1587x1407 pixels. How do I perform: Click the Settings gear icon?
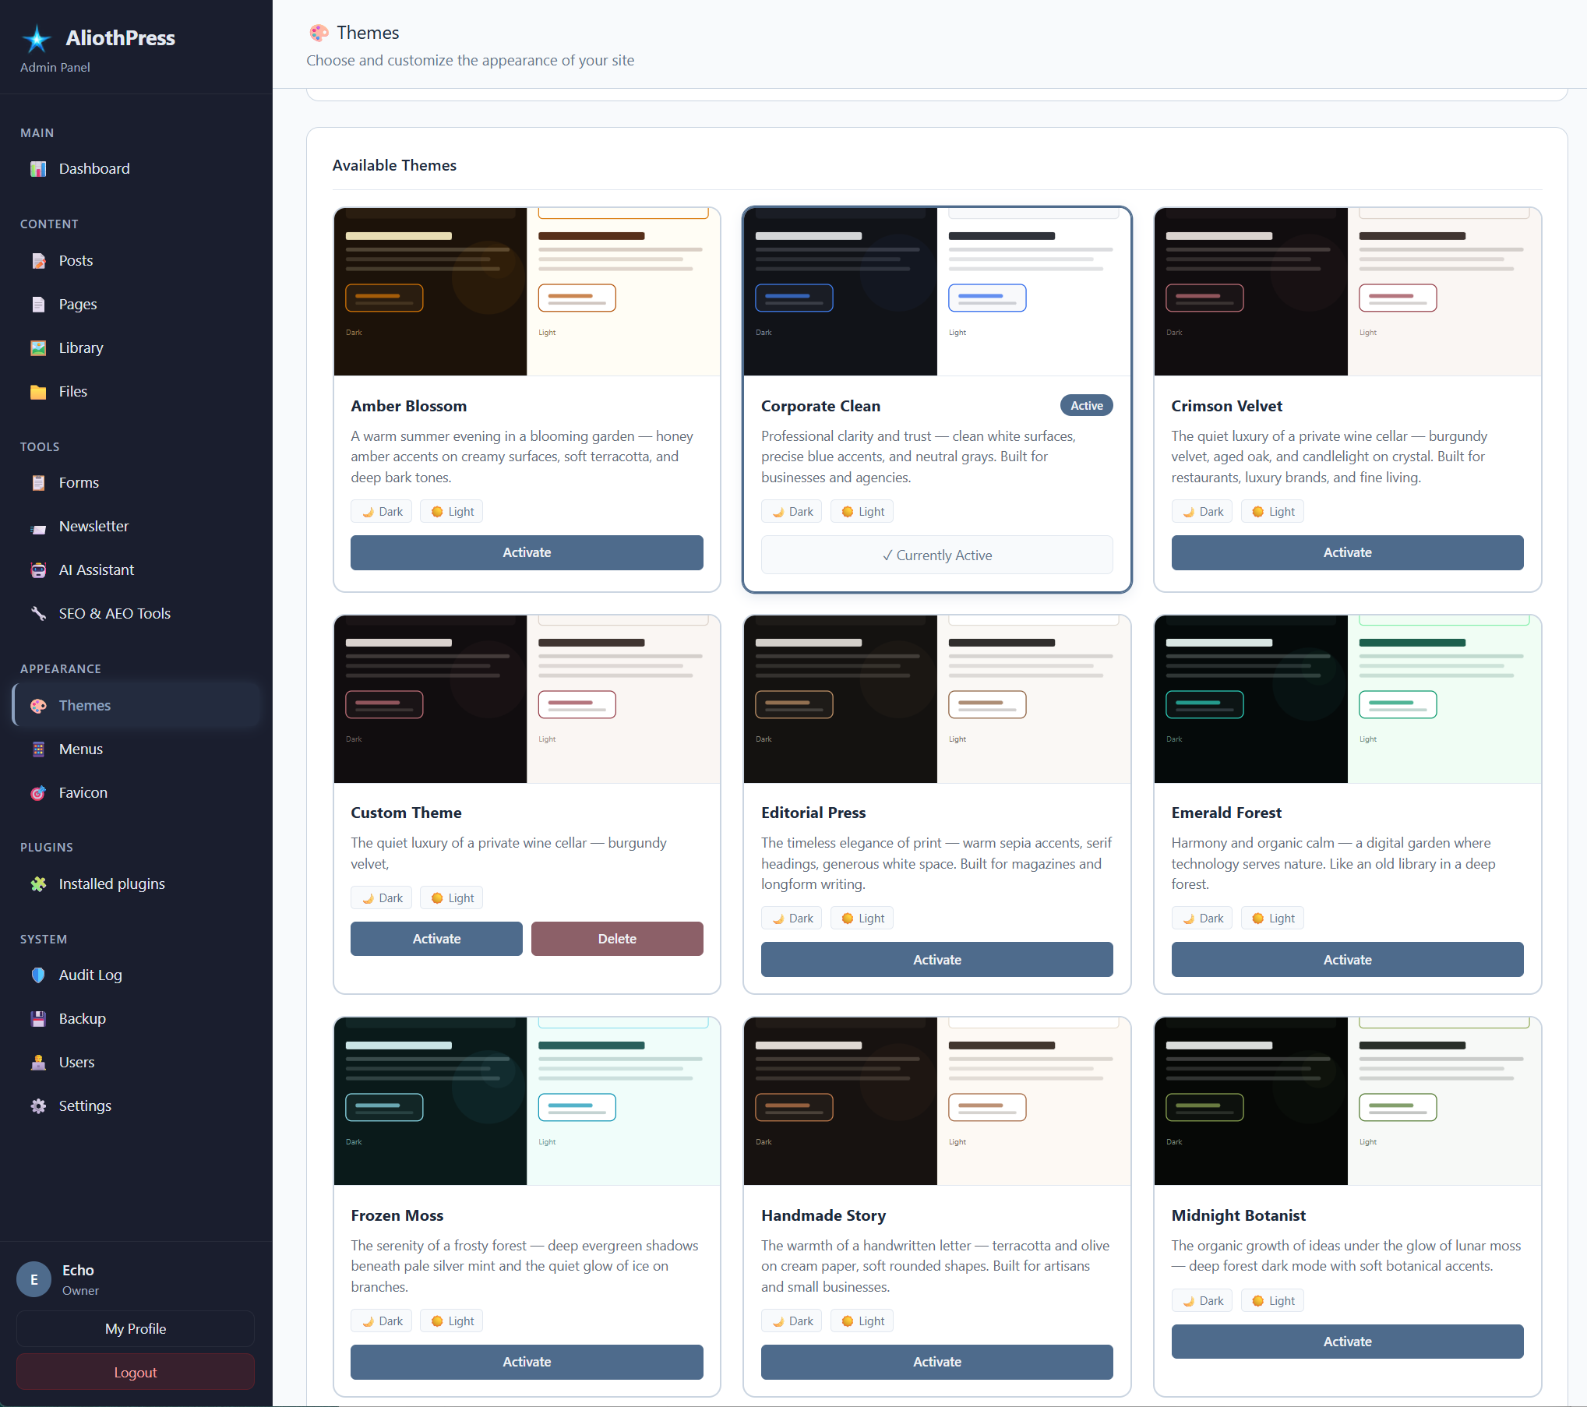click(x=38, y=1106)
